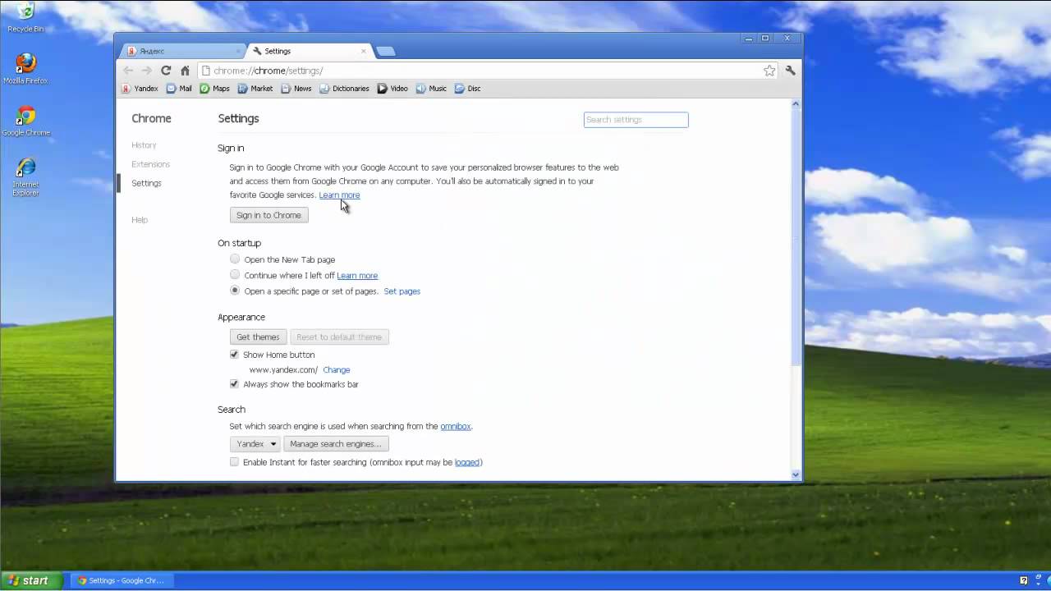Open Help in Chrome sidebar

[x=140, y=220]
